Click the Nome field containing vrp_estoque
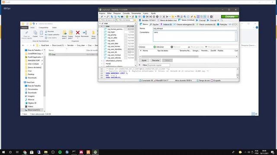Viewport: 277px width, 155px height. (195, 28)
